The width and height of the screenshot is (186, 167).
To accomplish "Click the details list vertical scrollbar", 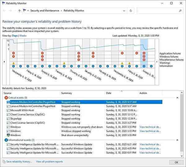I will point(182,123).
